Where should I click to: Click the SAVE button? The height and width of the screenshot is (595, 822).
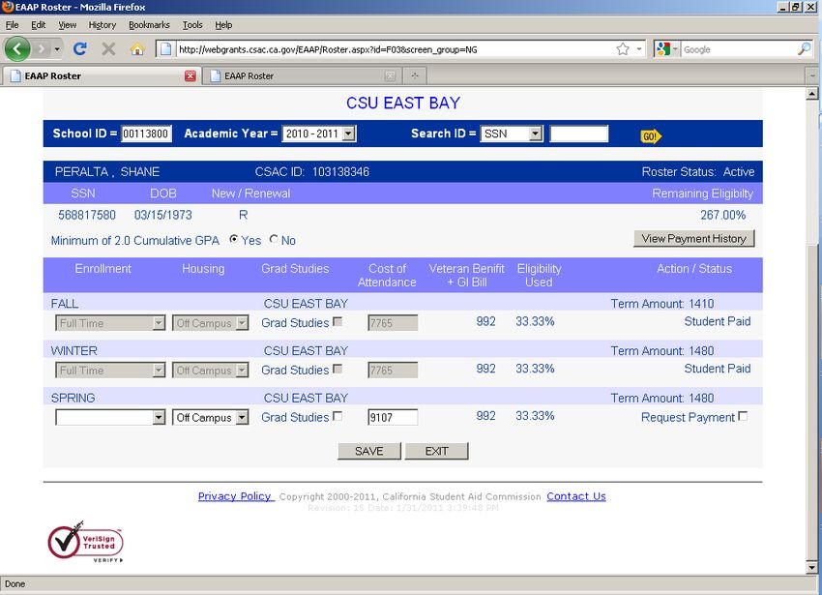[x=369, y=451]
